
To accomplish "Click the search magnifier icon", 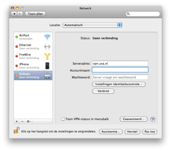I will point(128,14).
